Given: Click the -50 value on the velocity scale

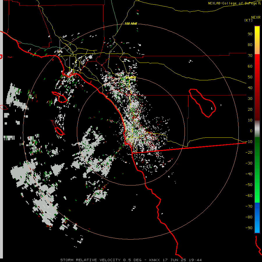Looking at the screenshot, I should 249,185.
